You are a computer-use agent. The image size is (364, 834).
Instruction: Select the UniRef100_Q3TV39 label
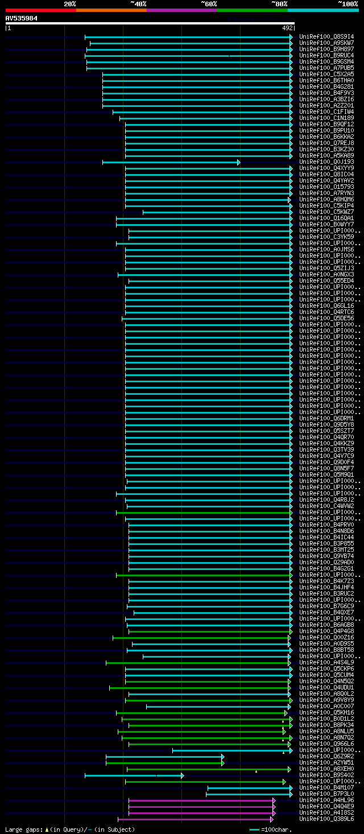(x=326, y=449)
